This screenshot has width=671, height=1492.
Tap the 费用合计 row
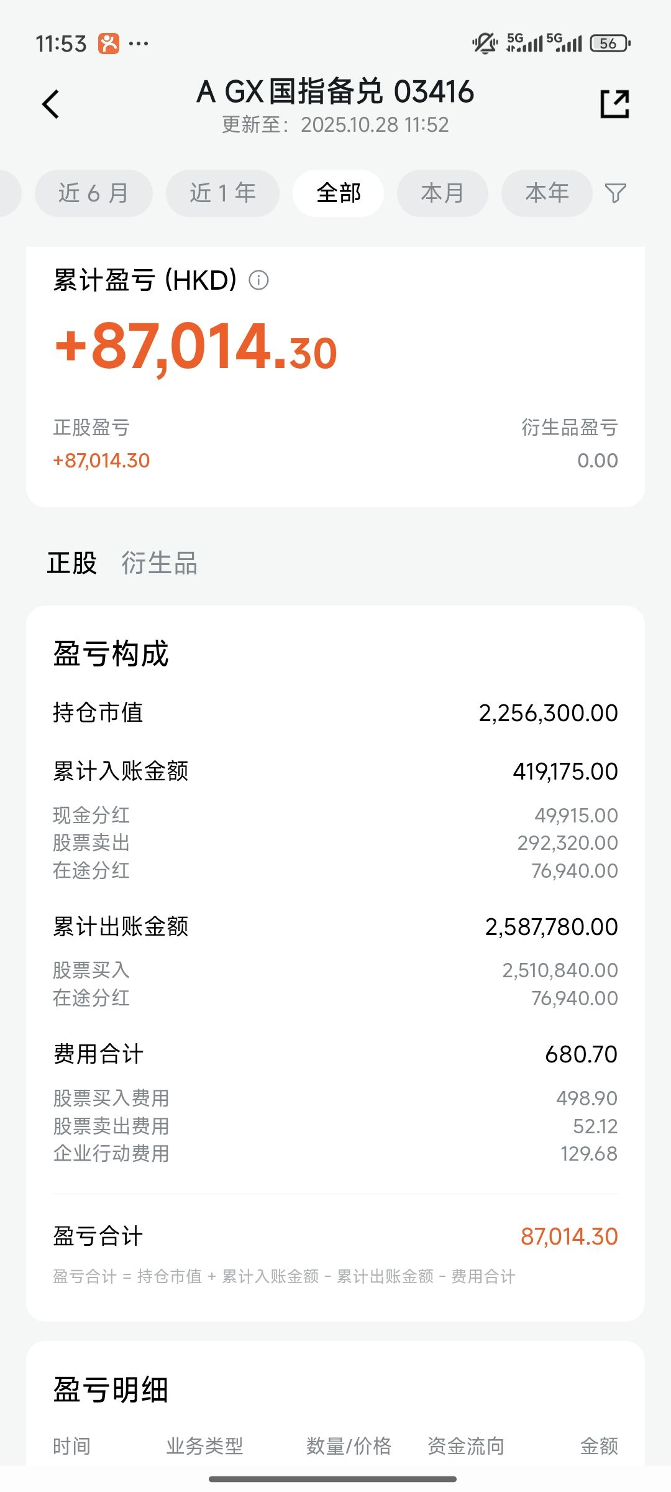(x=335, y=1054)
